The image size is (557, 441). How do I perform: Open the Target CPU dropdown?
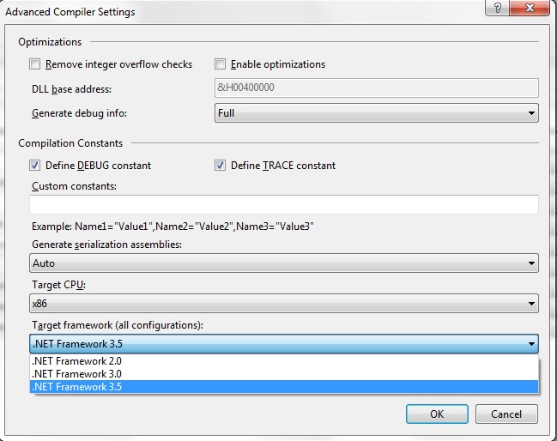pos(283,304)
